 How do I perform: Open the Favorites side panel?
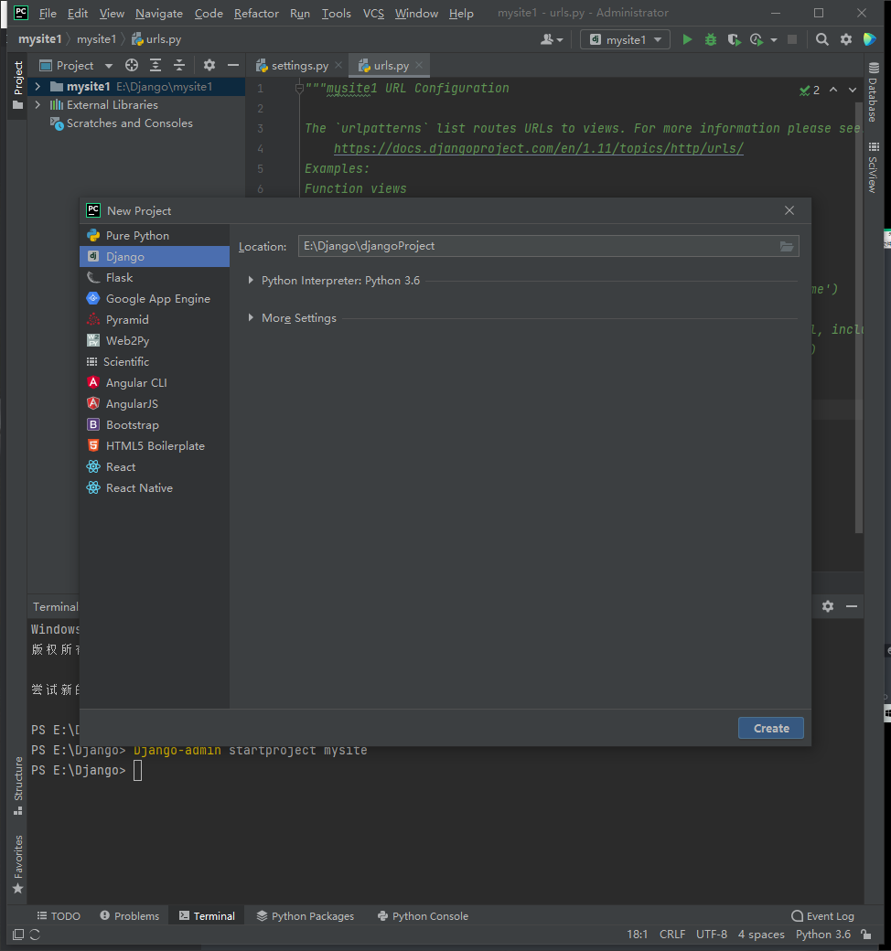point(18,864)
